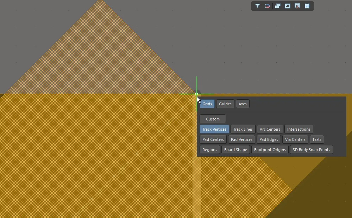The height and width of the screenshot is (218, 352).
Task: Click the Custom snapping button
Action: pyautogui.click(x=213, y=119)
